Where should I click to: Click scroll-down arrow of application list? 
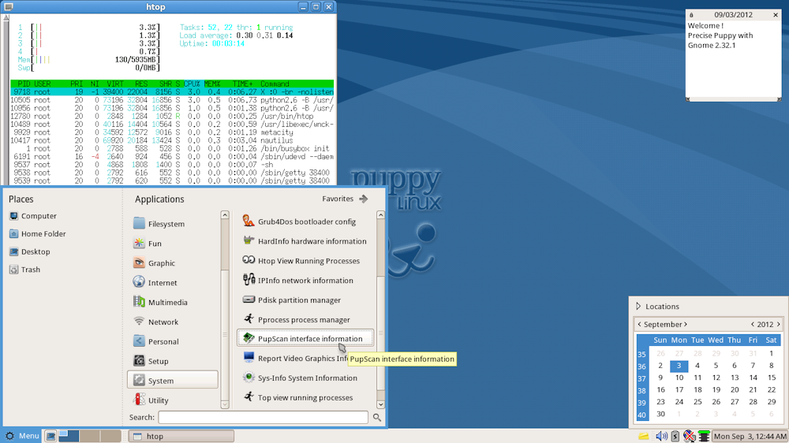[x=381, y=404]
